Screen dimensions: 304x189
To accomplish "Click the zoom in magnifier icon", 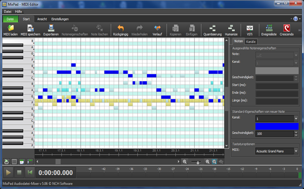I will [207, 162].
